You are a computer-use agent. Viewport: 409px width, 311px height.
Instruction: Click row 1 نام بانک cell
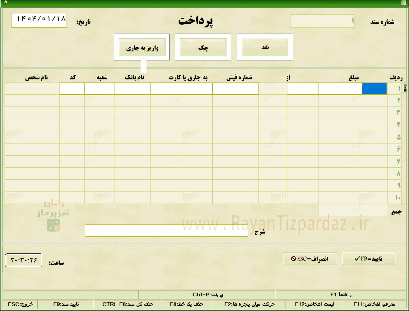pyautogui.click(x=132, y=88)
